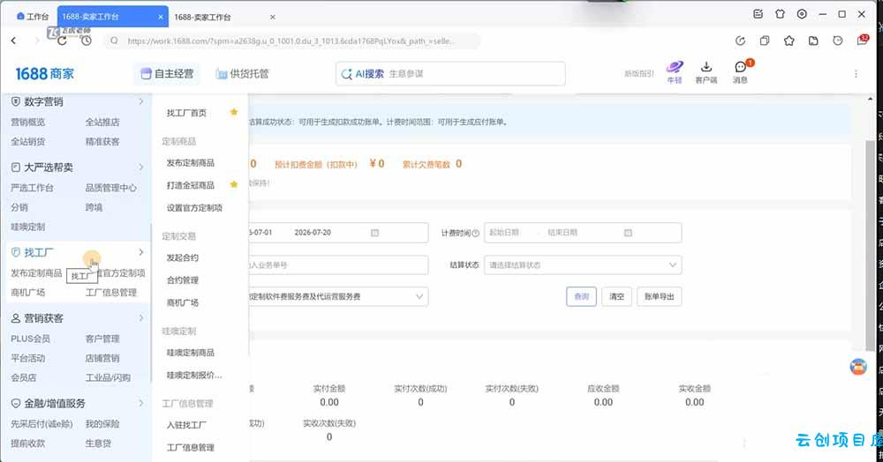Click the browser address bar URL
The height and width of the screenshot is (462, 883).
(291, 41)
